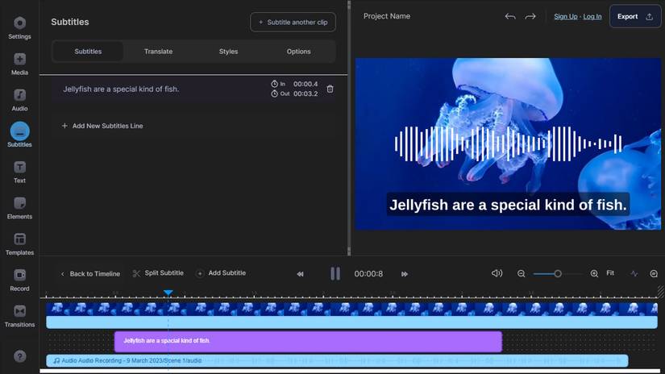The height and width of the screenshot is (374, 665).
Task: Toggle the waveform view icon
Action: point(634,274)
